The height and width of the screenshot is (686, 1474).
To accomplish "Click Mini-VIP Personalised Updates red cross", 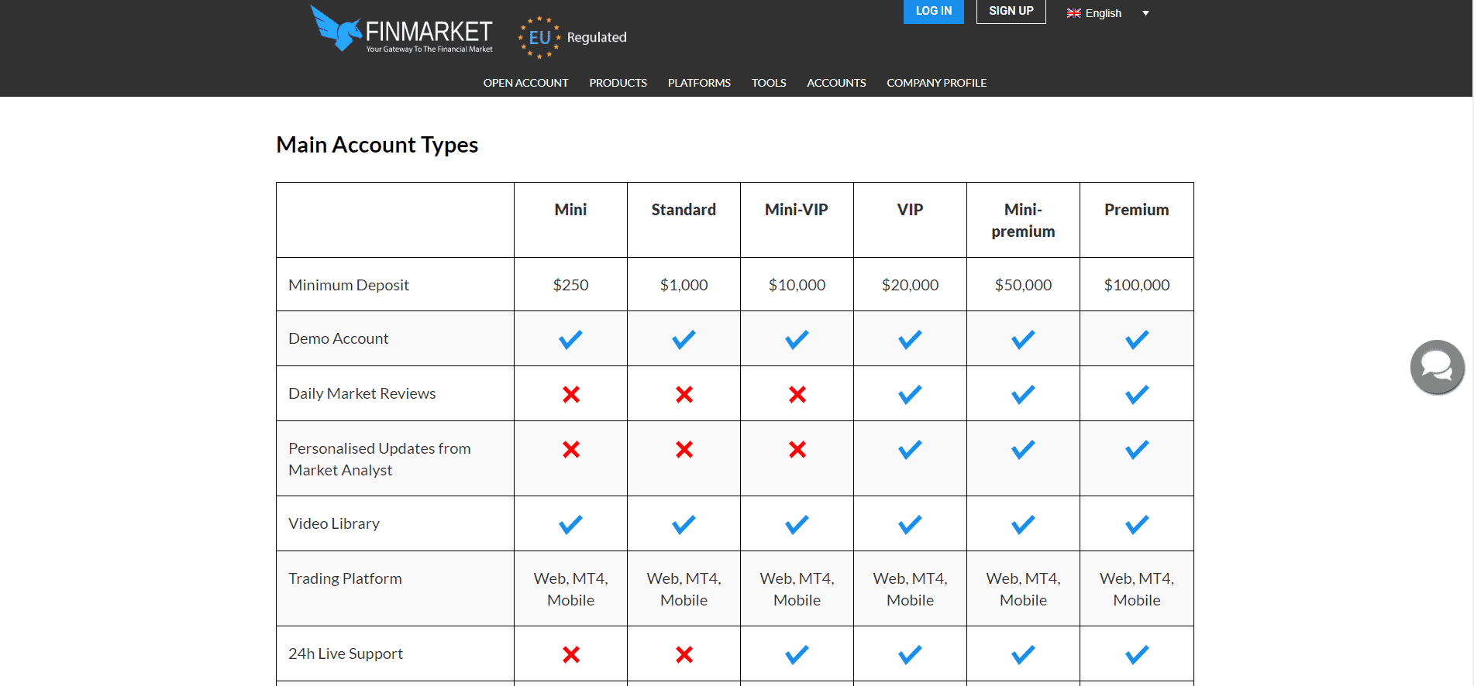I will (797, 449).
